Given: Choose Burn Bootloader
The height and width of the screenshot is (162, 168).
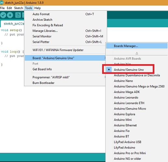Looking at the screenshot, I should point(65,83).
